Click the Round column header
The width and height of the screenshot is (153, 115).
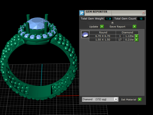point(103,33)
